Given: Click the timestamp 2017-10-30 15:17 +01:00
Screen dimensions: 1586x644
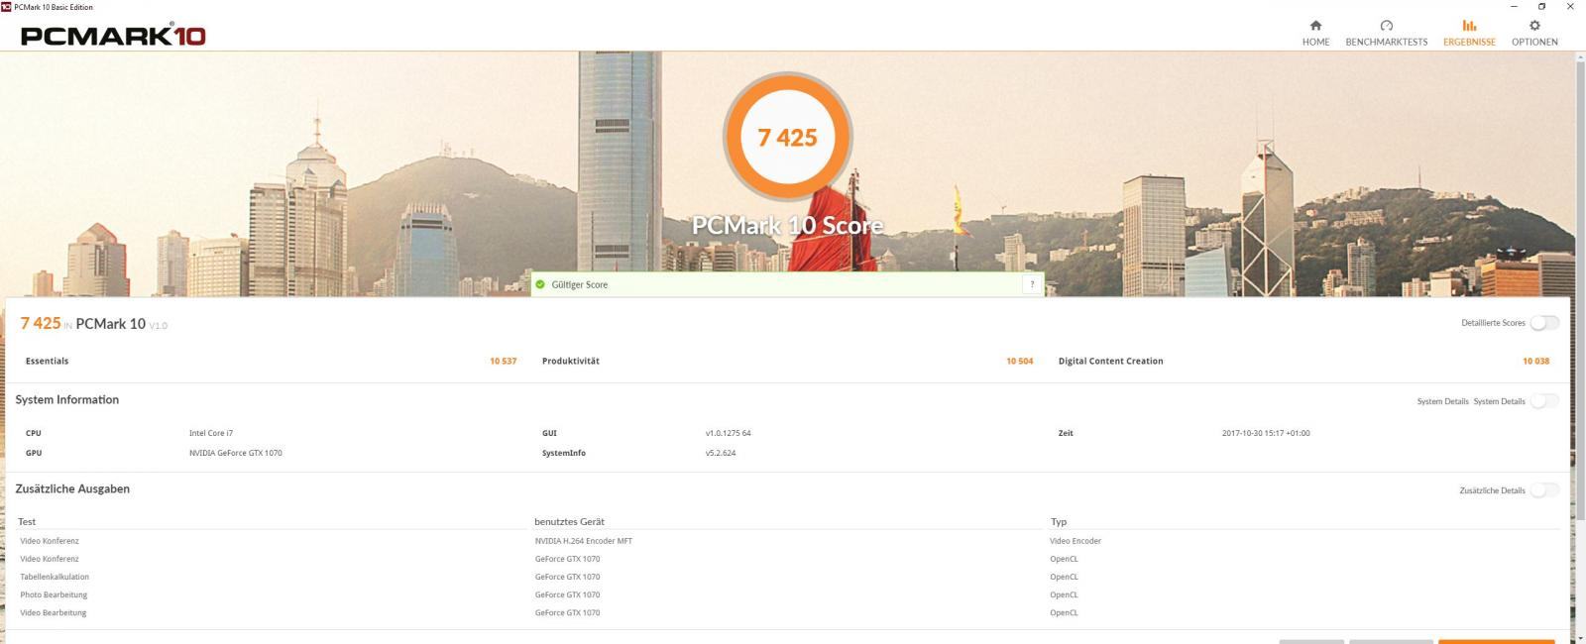Looking at the screenshot, I should click(x=1266, y=433).
